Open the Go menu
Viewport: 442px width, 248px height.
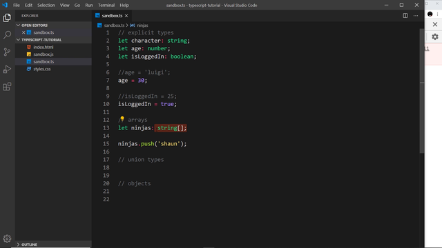click(x=77, y=5)
